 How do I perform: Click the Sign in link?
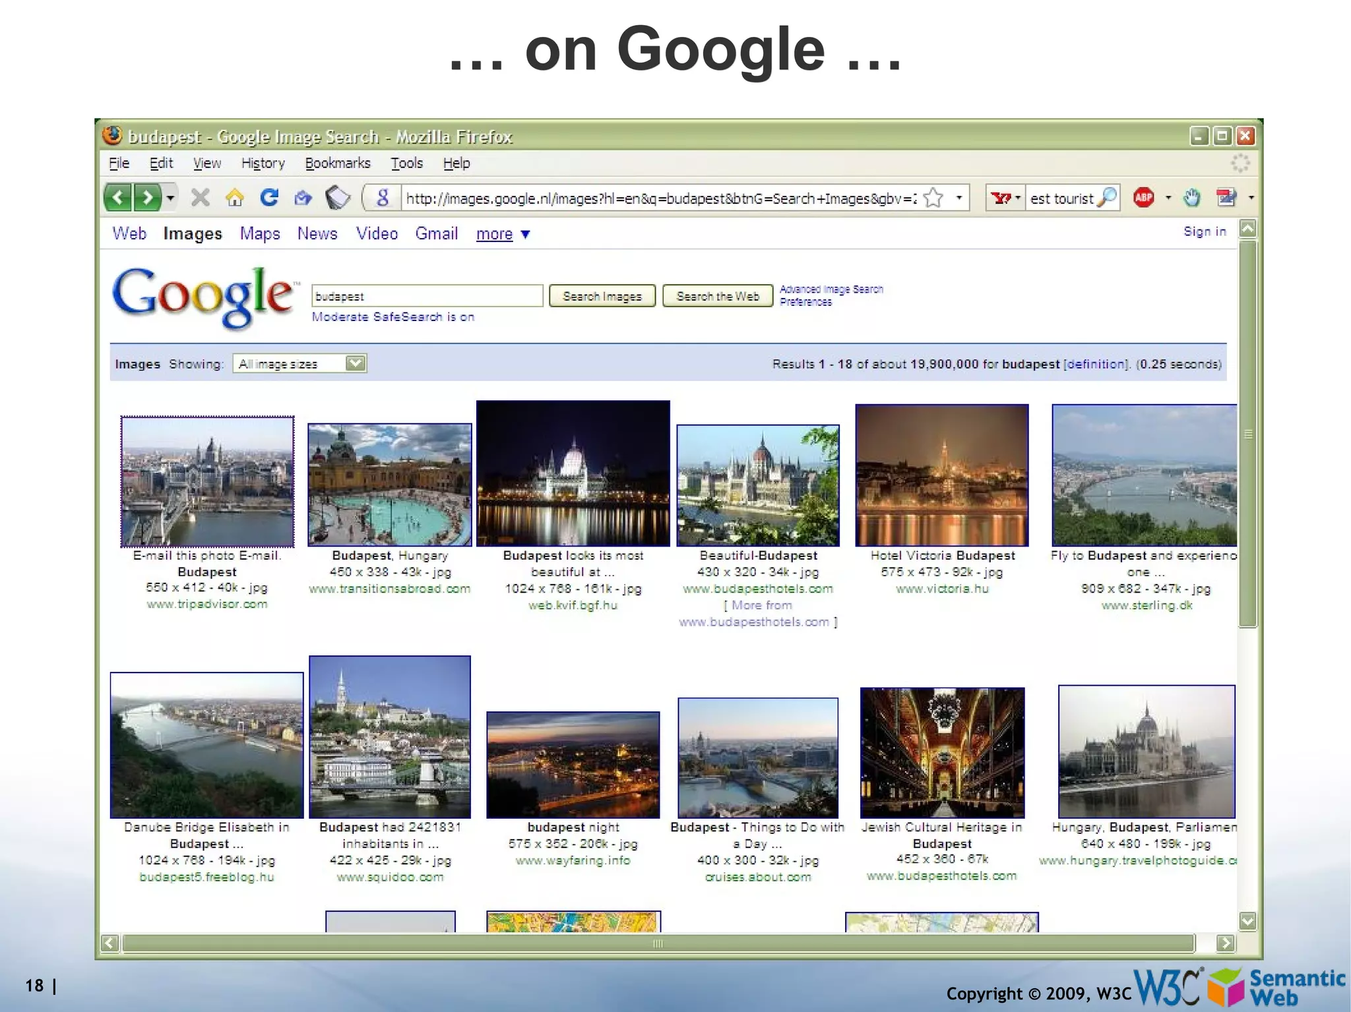coord(1205,231)
